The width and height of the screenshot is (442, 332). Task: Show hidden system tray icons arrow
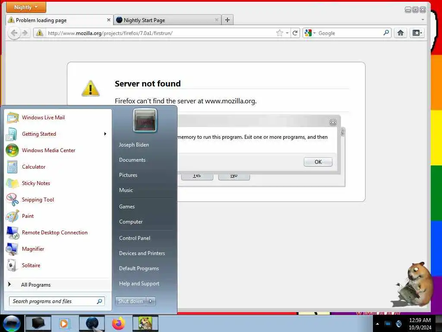tap(377, 323)
